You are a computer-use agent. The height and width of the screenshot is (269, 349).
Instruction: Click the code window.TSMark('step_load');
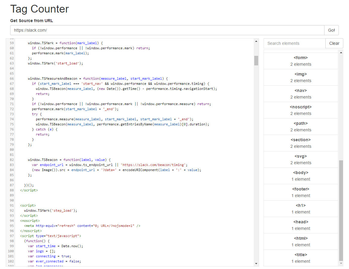(50, 210)
